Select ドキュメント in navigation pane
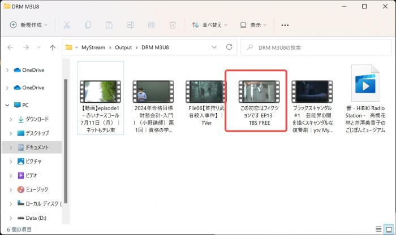The height and width of the screenshot is (235, 396). coord(32,147)
